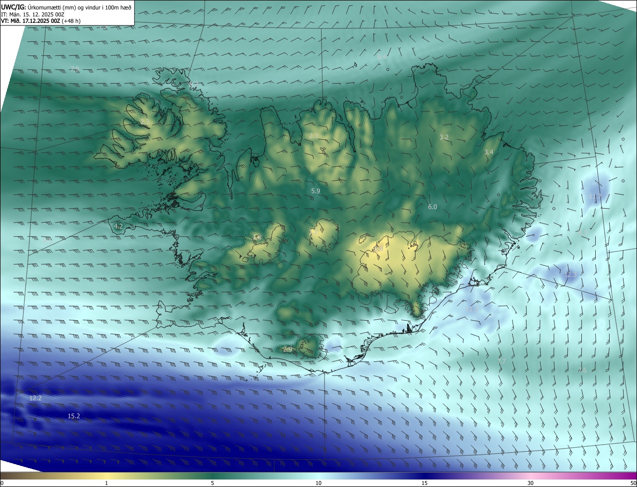This screenshot has height=487, width=637.
Task: Click the 0 tick label on the color scale
Action: (2, 483)
